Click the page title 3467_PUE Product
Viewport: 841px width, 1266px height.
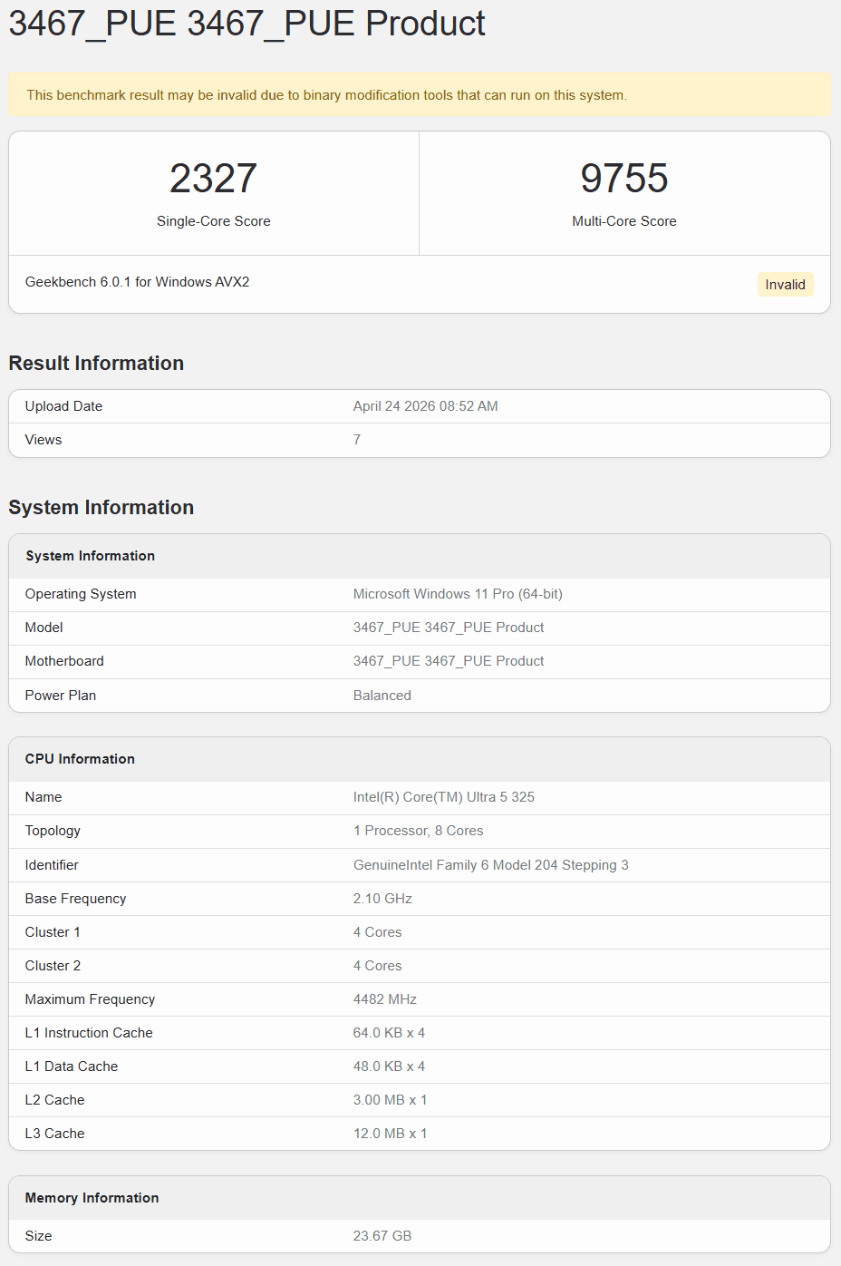click(246, 24)
